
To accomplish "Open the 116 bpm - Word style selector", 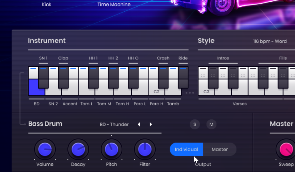I will coord(270,41).
